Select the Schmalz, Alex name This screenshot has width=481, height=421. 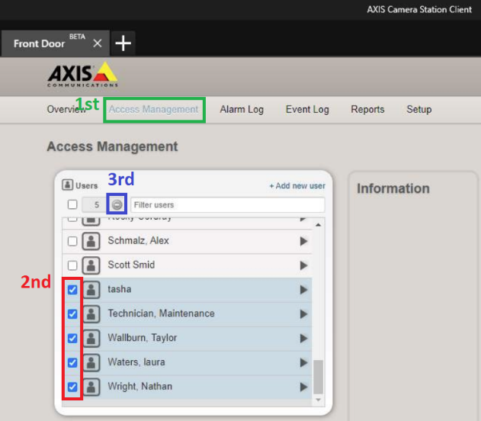(x=138, y=240)
